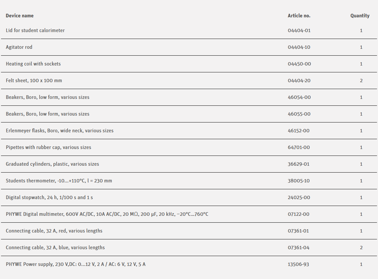Open Heating coil with sockets item
Screen dimensions: 378x279
tap(33, 64)
